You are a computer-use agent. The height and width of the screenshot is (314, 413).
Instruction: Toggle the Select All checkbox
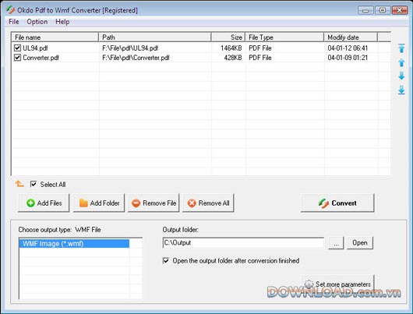point(34,184)
